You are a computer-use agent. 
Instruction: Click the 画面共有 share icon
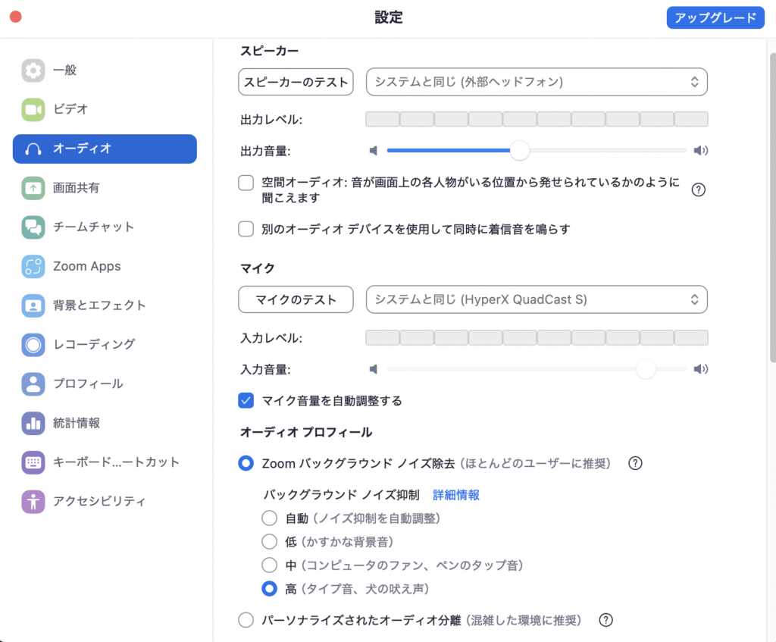33,188
